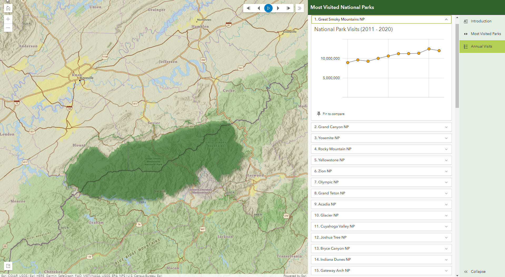Expand the Bryce Canyon NP section
The image size is (505, 277).
pyautogui.click(x=381, y=249)
